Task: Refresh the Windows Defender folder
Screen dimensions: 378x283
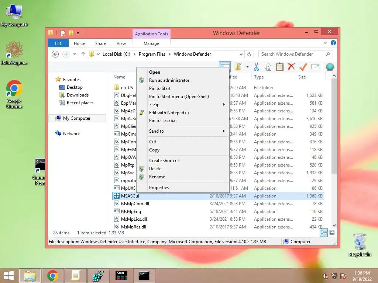Action: pos(249,54)
